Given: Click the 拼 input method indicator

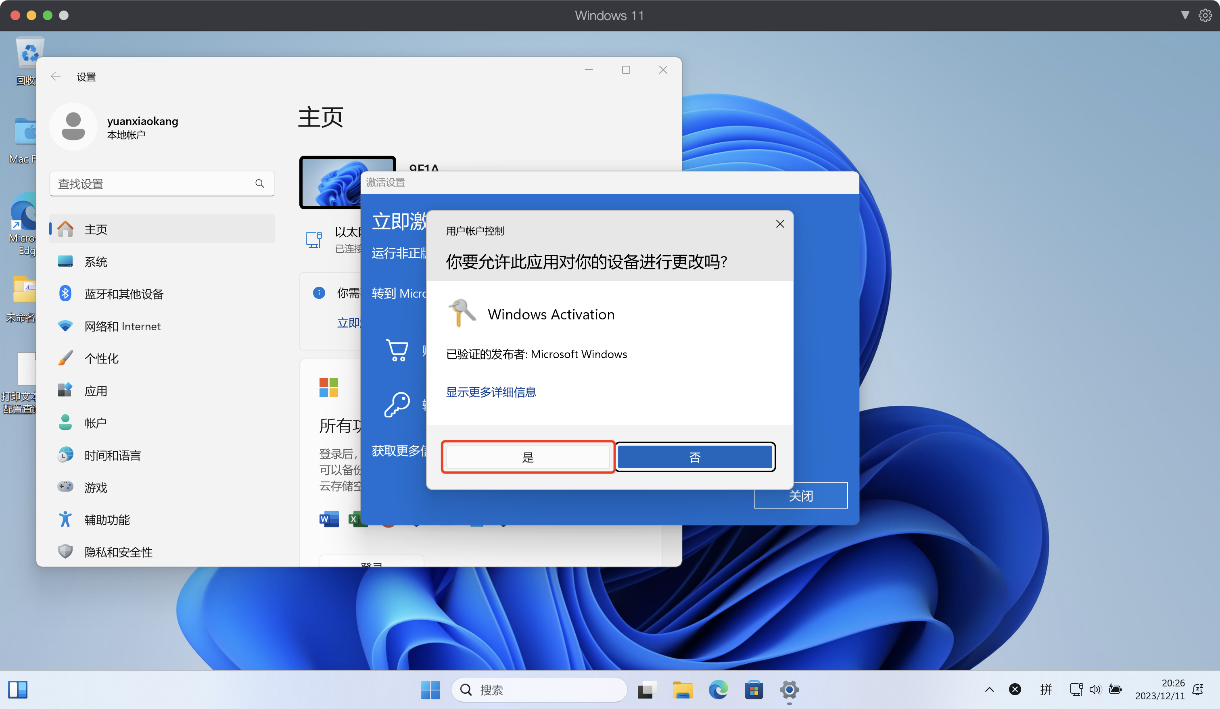Looking at the screenshot, I should point(1046,690).
